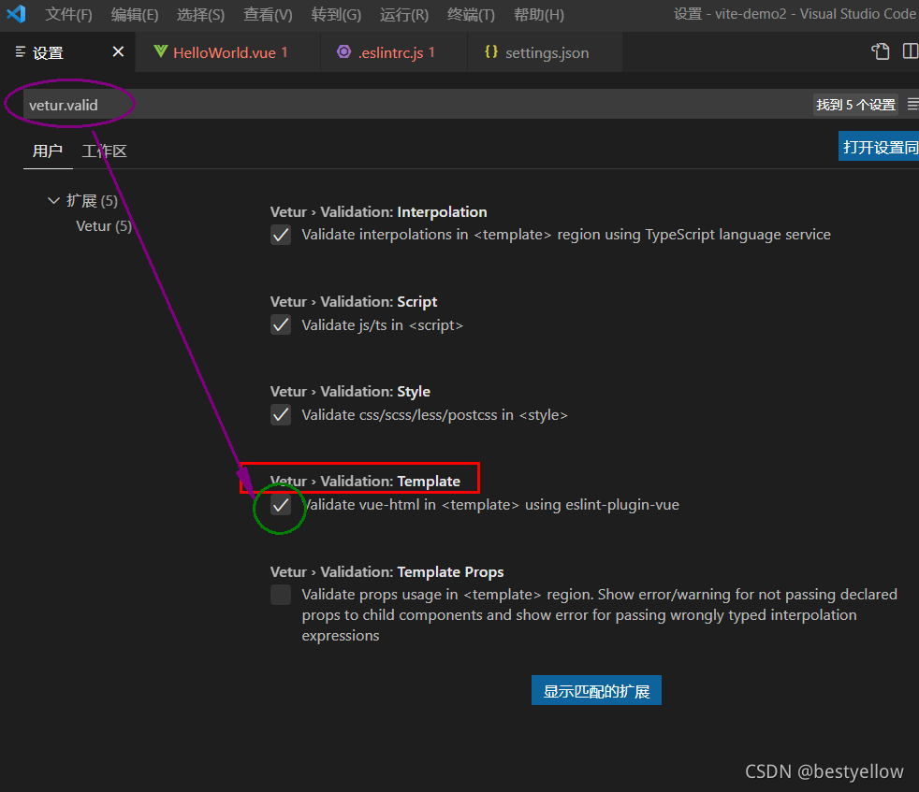Select Vetur (5) in settings tree

104,226
